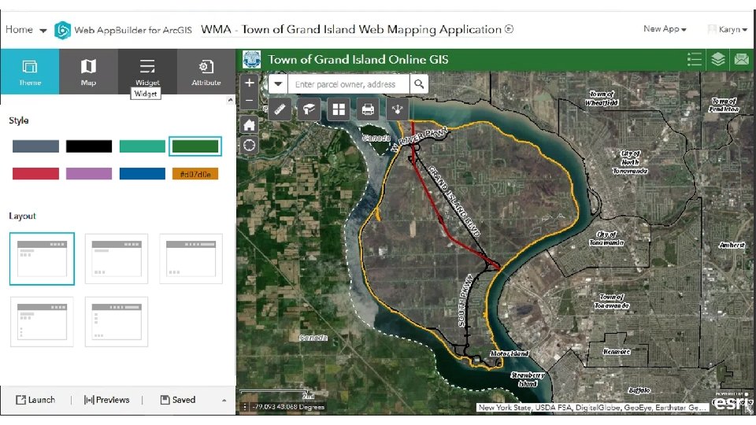Click the Saved button
Screen dimensions: 756x425
tap(178, 400)
